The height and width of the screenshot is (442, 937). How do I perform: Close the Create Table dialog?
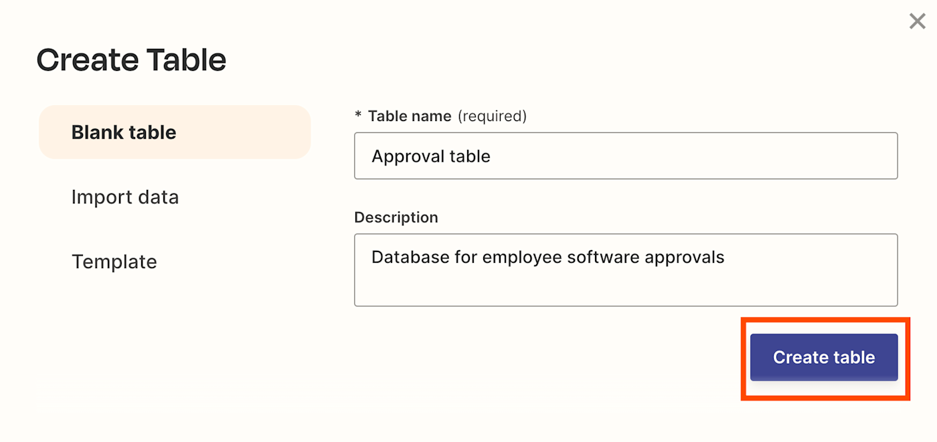point(917,21)
